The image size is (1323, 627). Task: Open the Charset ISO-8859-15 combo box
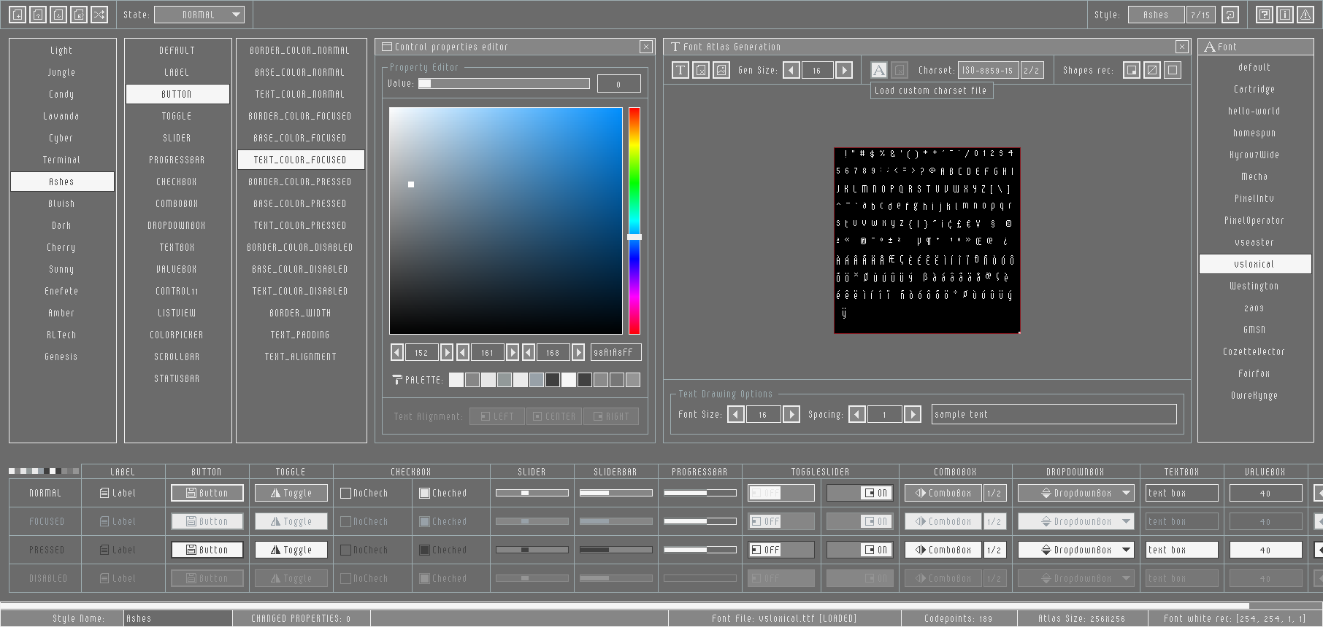tap(987, 70)
